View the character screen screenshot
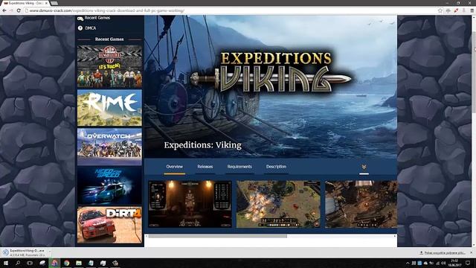476x268 pixels. tap(190, 204)
